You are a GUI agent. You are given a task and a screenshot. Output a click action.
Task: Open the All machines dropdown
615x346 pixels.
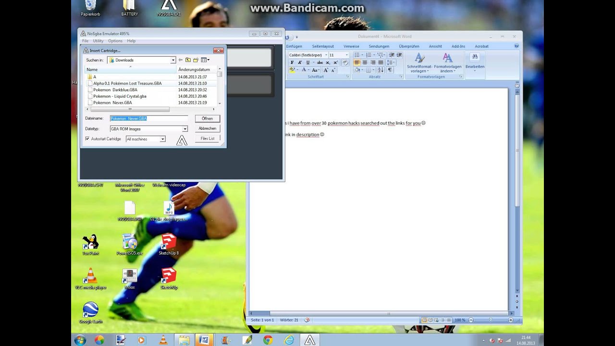162,139
